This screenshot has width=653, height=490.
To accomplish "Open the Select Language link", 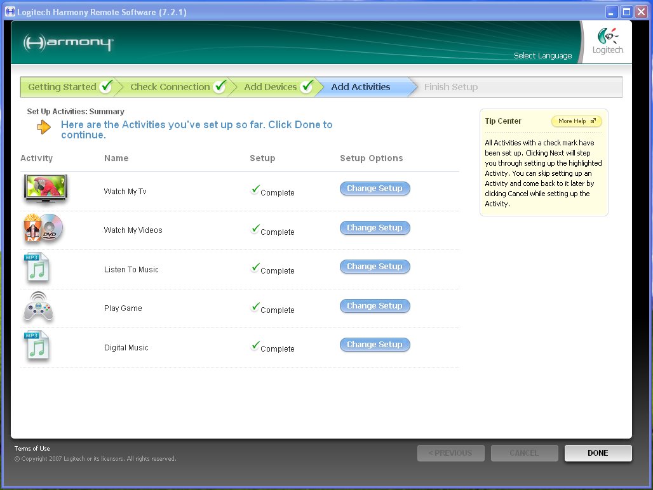I will tap(542, 55).
